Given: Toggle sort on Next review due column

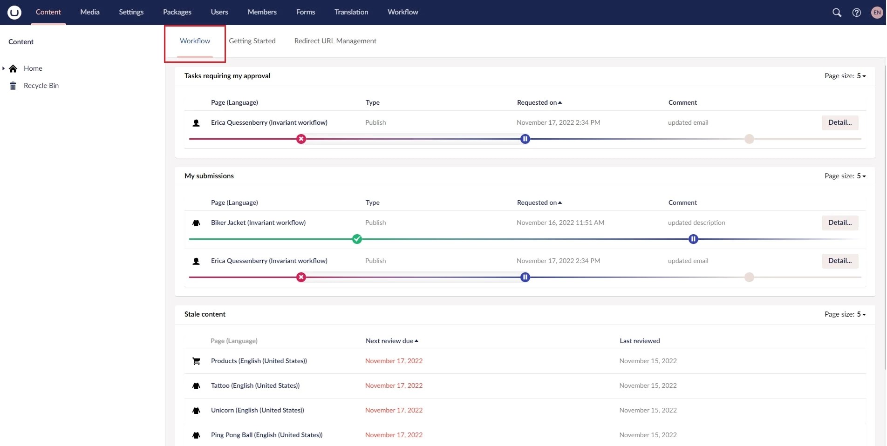Looking at the screenshot, I should tap(392, 340).
